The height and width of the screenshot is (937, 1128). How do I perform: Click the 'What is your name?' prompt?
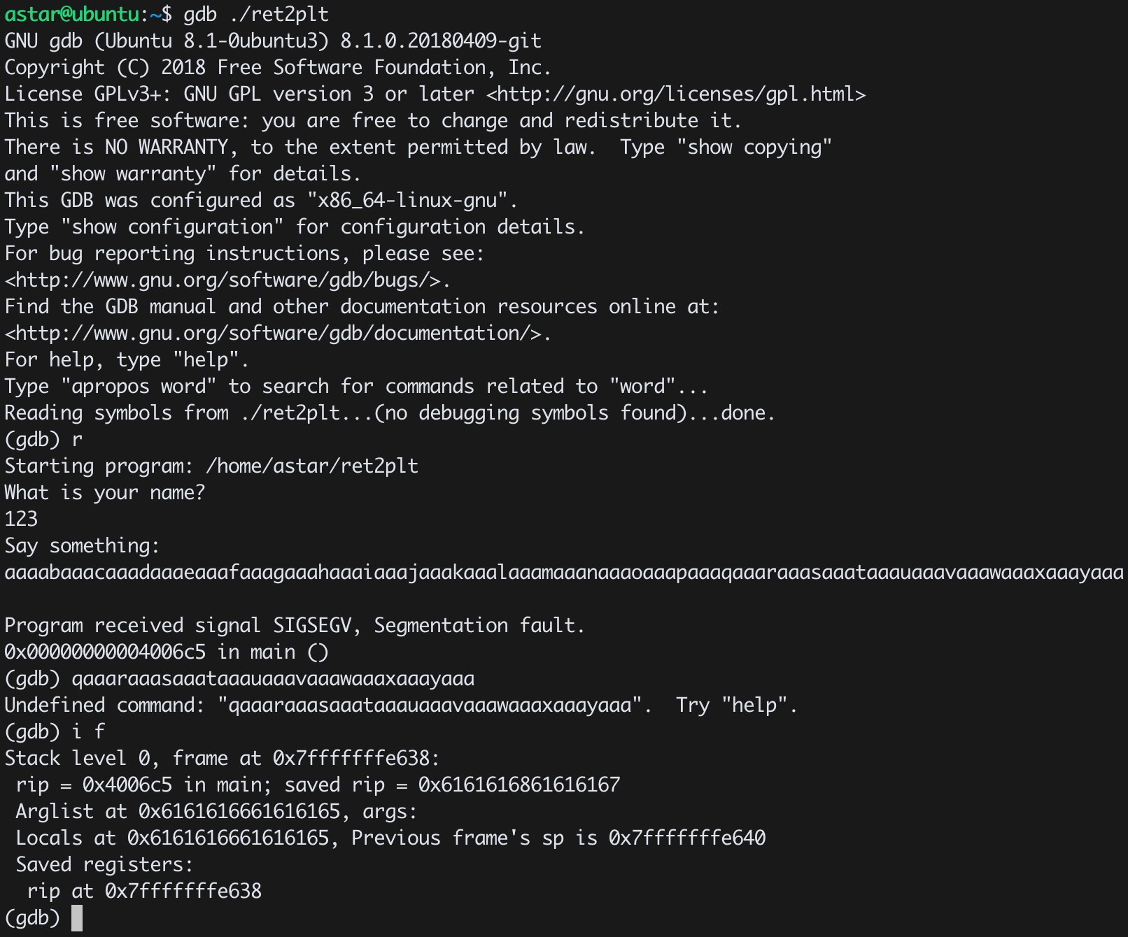click(x=105, y=493)
